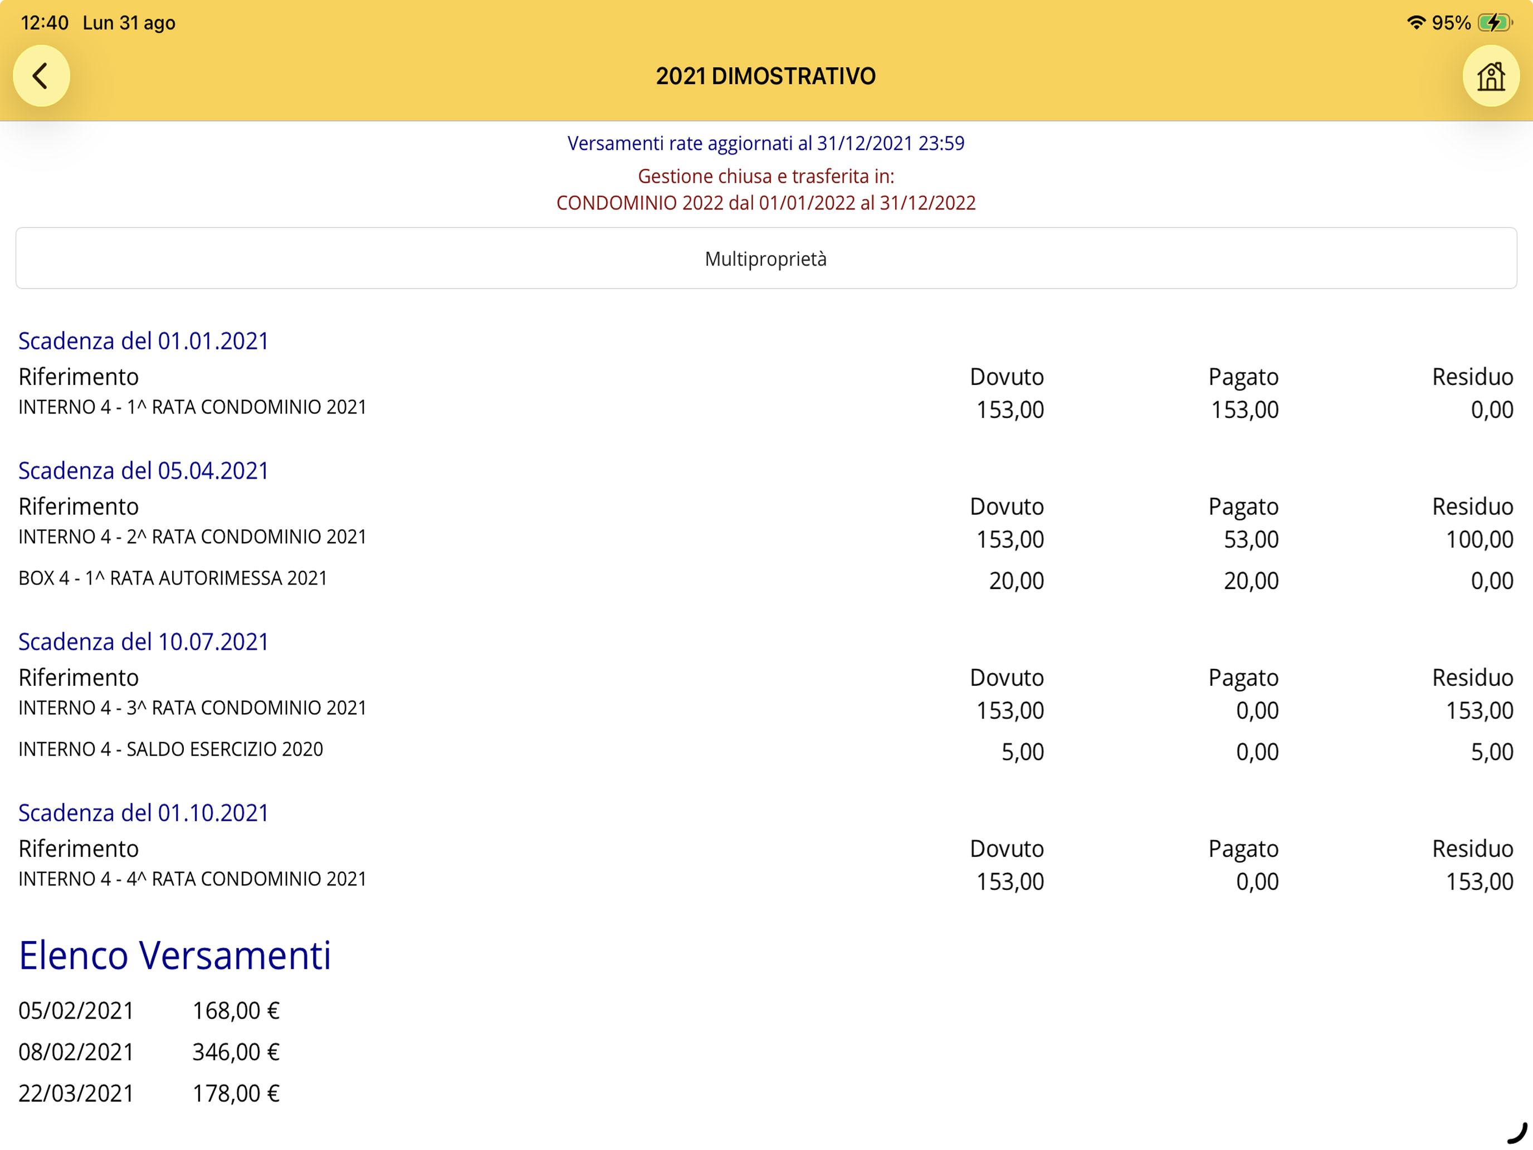
Task: Tap the 346,00 € payment amount
Action: click(x=236, y=1052)
